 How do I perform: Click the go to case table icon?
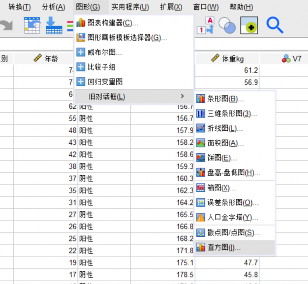[x=32, y=26]
